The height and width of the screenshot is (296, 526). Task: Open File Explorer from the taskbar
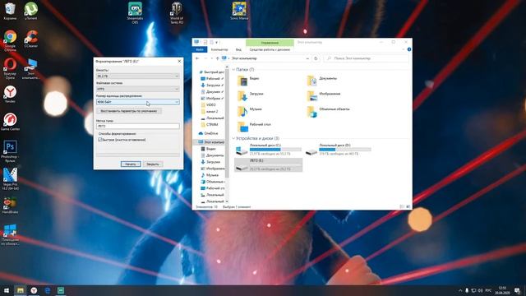(x=20, y=290)
